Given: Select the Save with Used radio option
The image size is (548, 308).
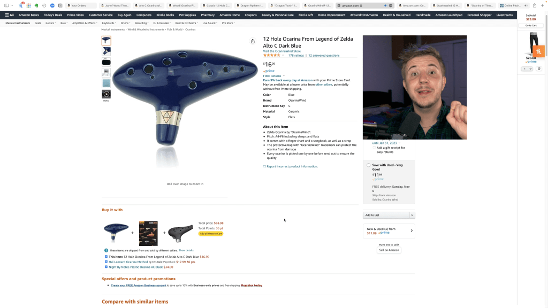Looking at the screenshot, I should coord(368,165).
